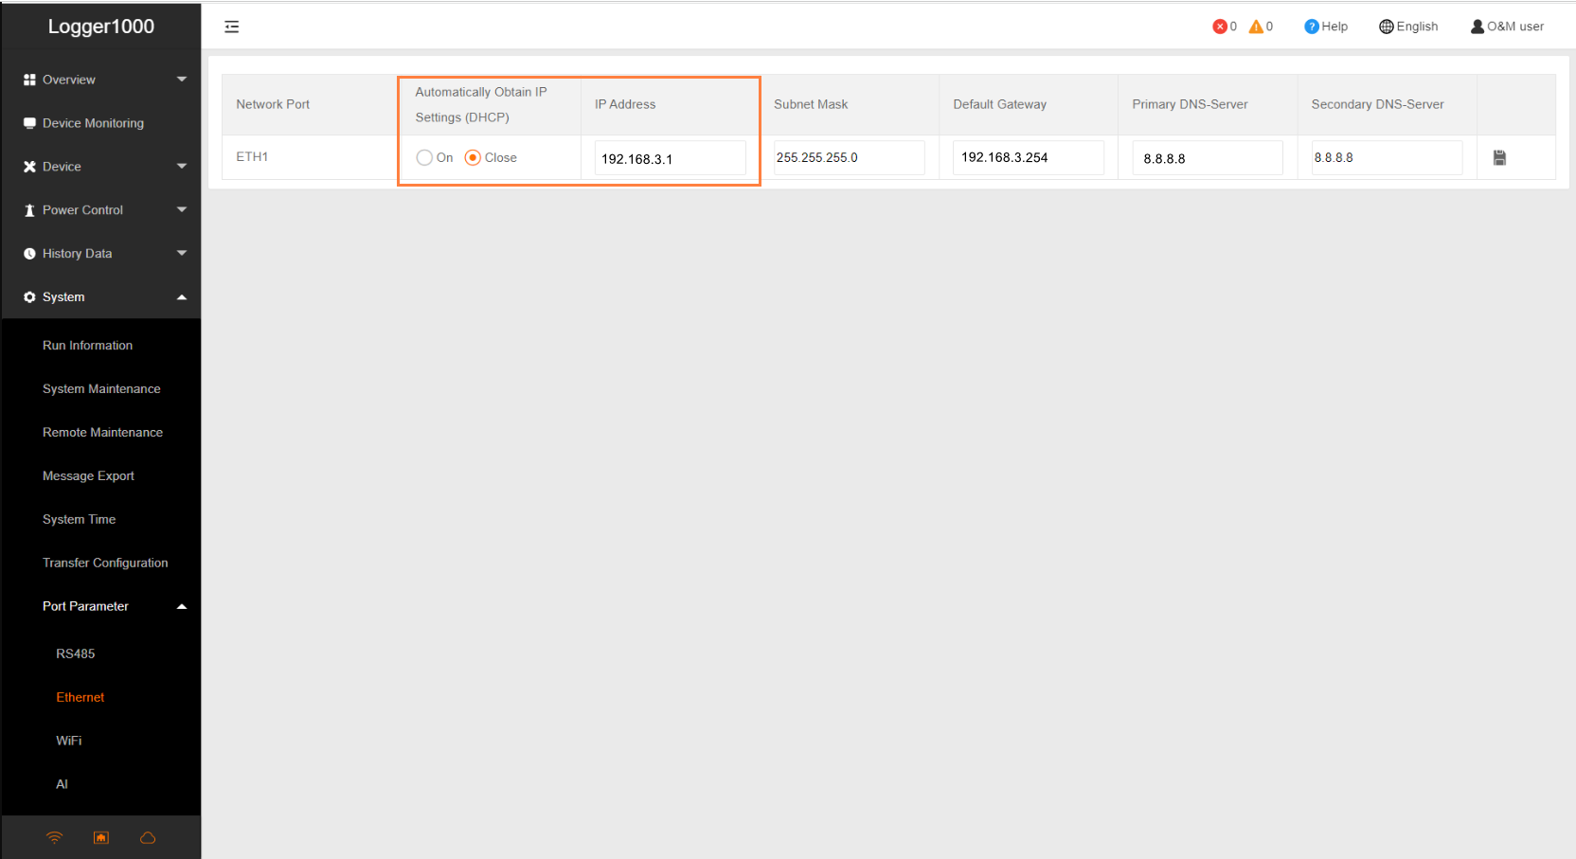The image size is (1576, 859).
Task: Open the English language selector
Action: coord(1408,26)
